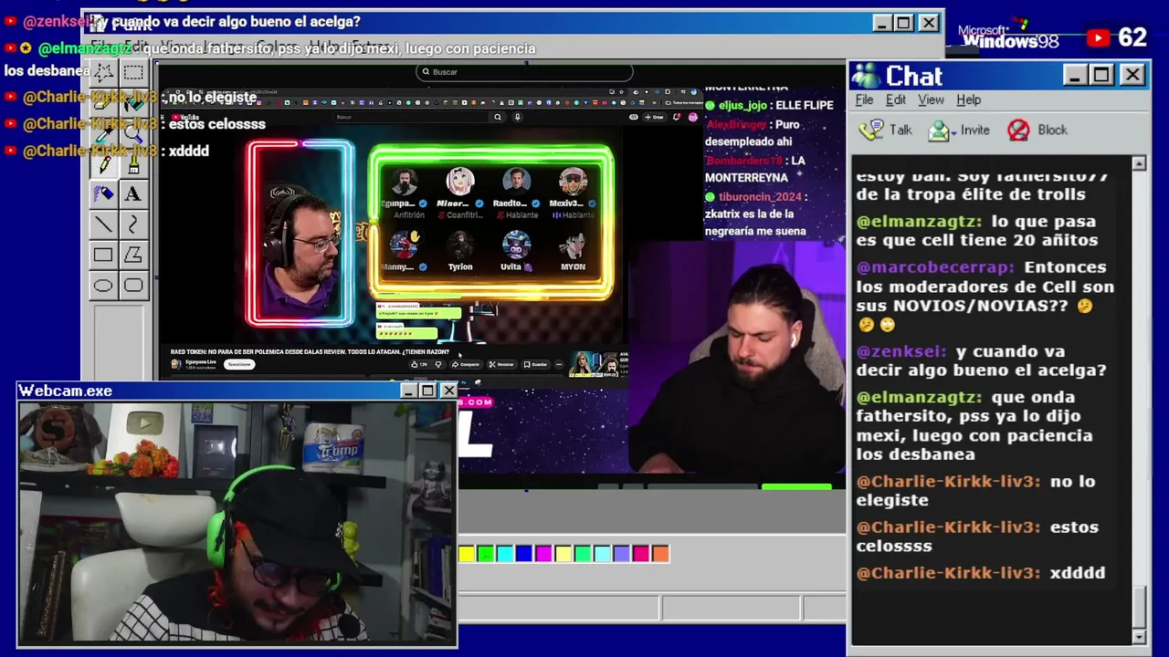Click the Talk icon in the Chat toolbar
This screenshot has width=1169, height=657.
click(x=871, y=130)
